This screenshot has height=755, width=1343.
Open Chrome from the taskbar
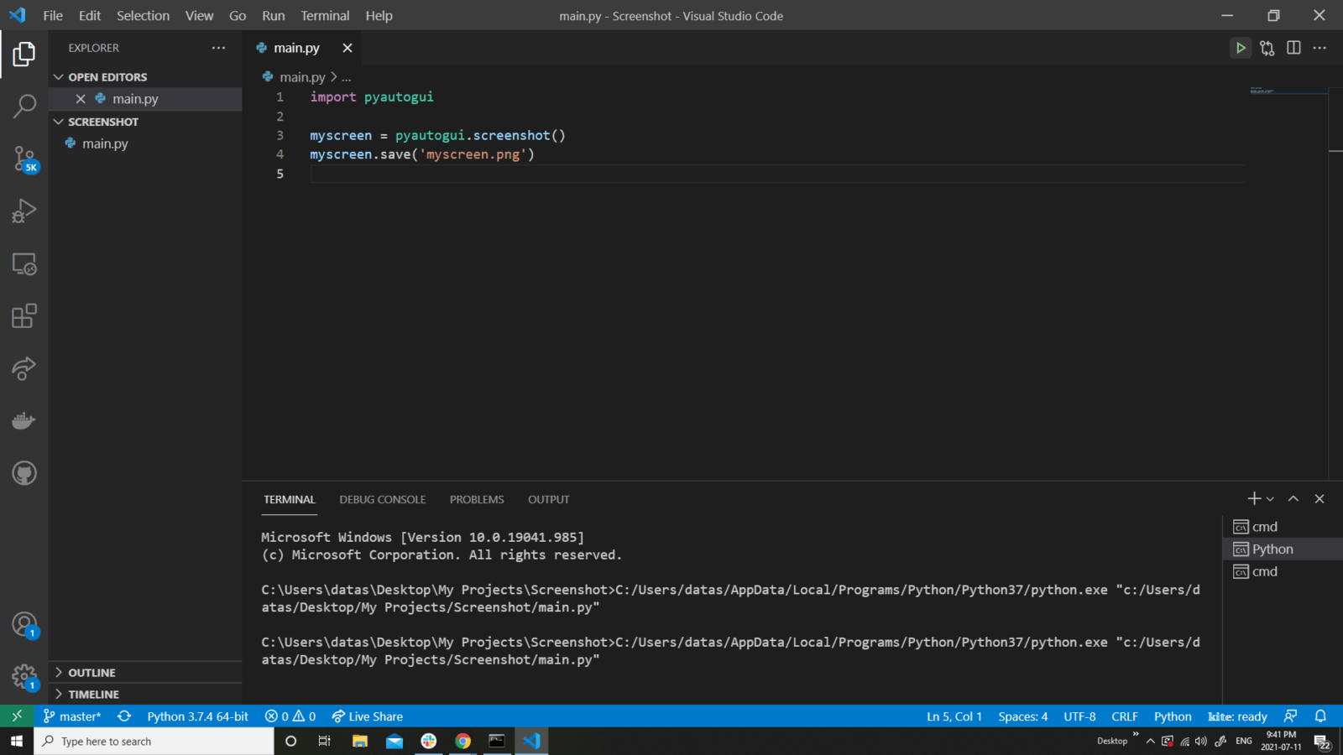[462, 741]
